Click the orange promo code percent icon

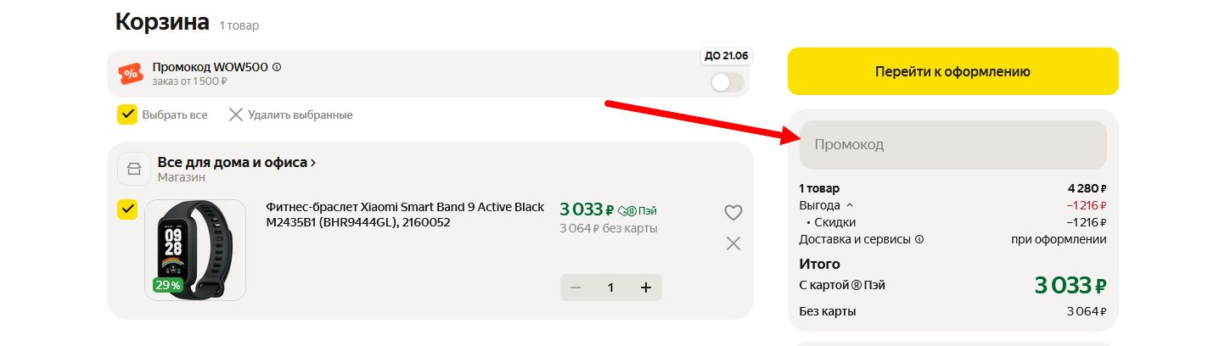point(131,74)
